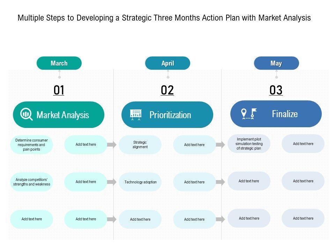This screenshot has height=251, width=335.
Task: Click the Finalize header button
Action: [x=276, y=114]
